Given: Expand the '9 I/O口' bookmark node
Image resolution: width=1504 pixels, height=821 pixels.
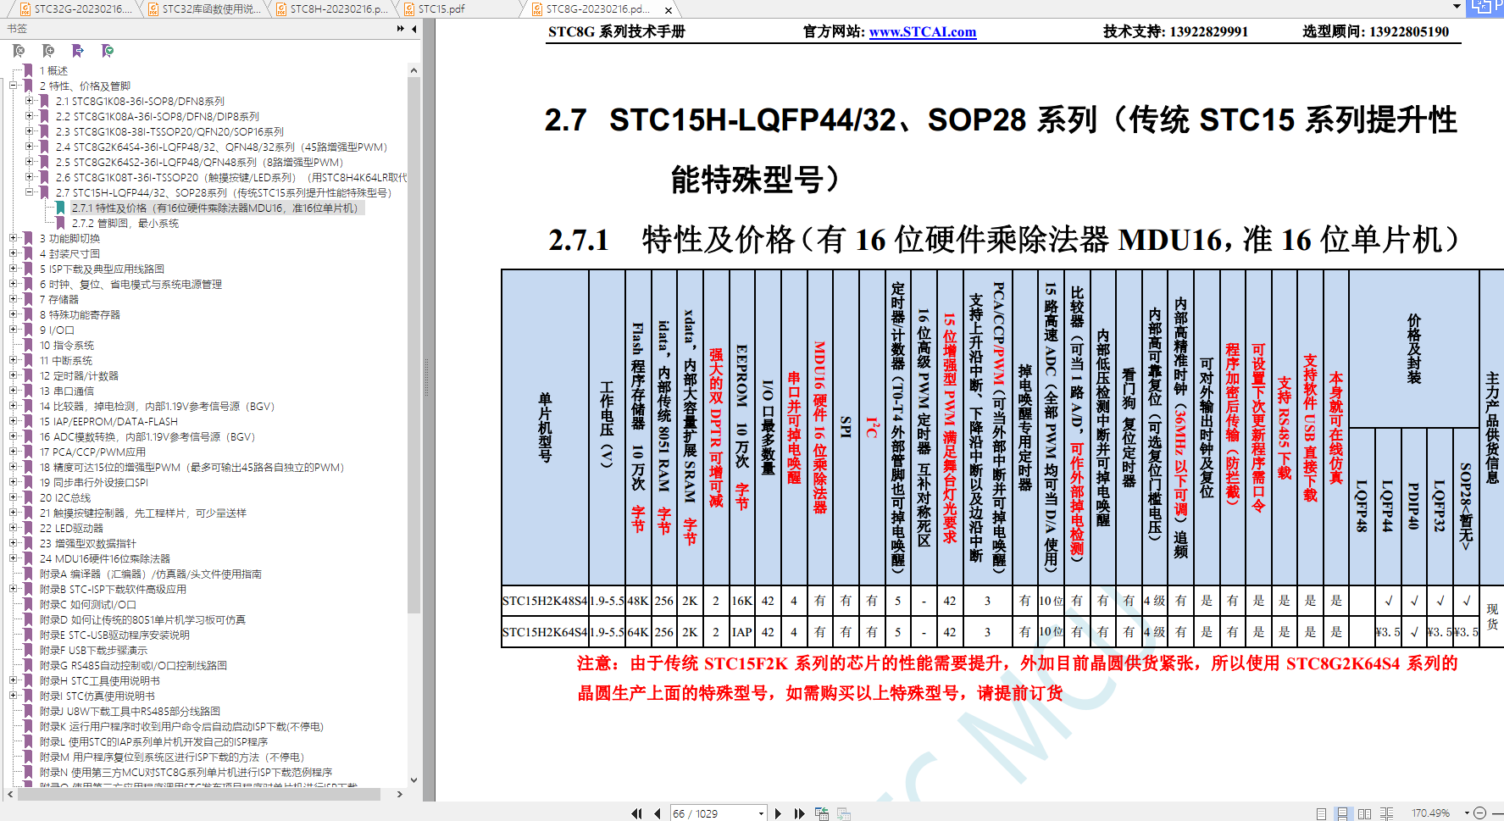Looking at the screenshot, I should [14, 330].
